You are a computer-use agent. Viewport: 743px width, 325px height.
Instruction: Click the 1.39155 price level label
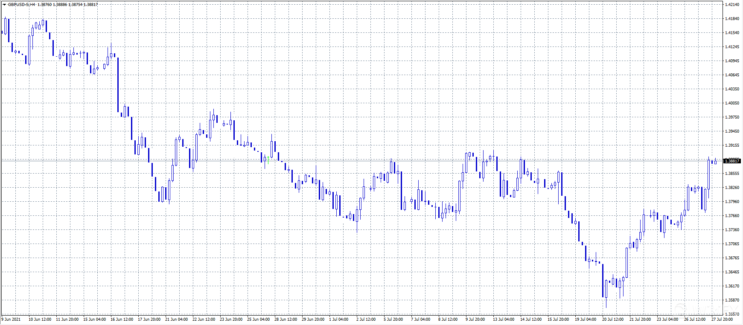tap(732, 145)
